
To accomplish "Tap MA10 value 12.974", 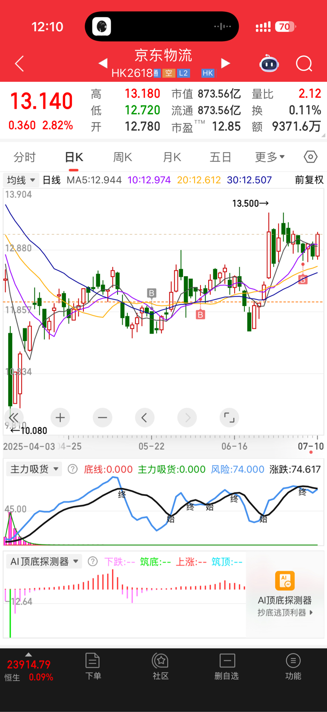I will [x=149, y=180].
